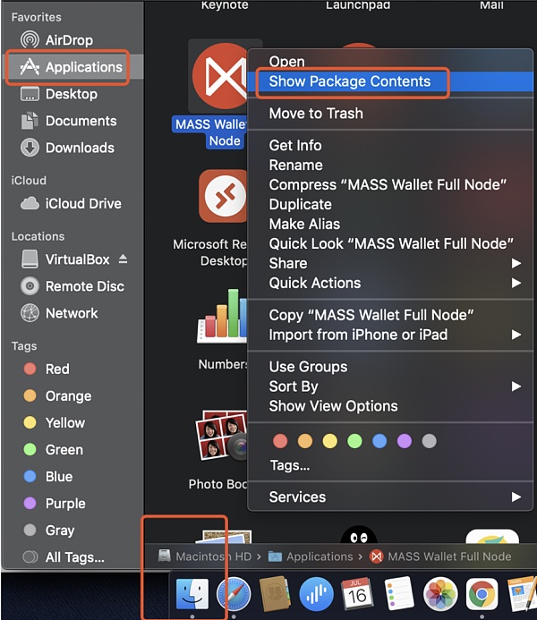Launch Safari from the Dock
Screen dimensions: 537x620
(x=233, y=593)
